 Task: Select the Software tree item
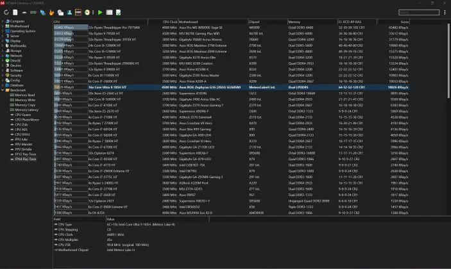17,70
